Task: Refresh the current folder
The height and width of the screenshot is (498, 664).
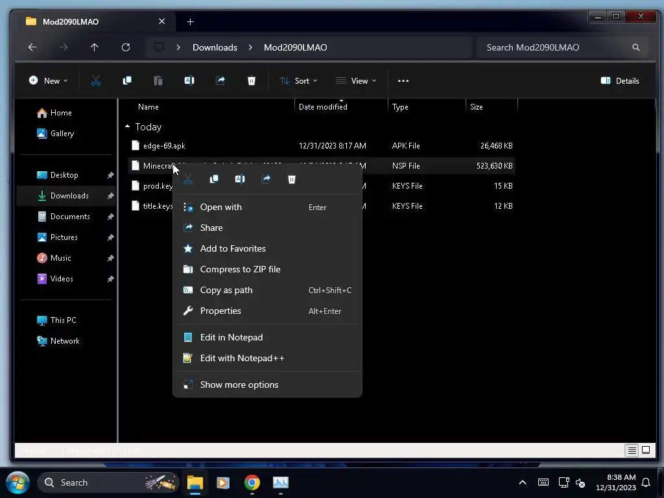Action: 126,47
